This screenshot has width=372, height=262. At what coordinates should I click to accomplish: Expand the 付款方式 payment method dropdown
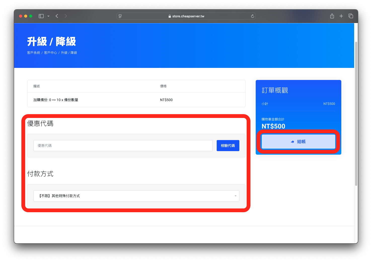click(x=136, y=196)
